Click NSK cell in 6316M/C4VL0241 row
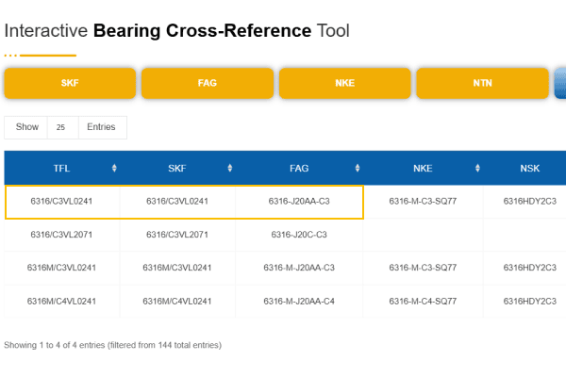The width and height of the screenshot is (566, 377). click(529, 302)
